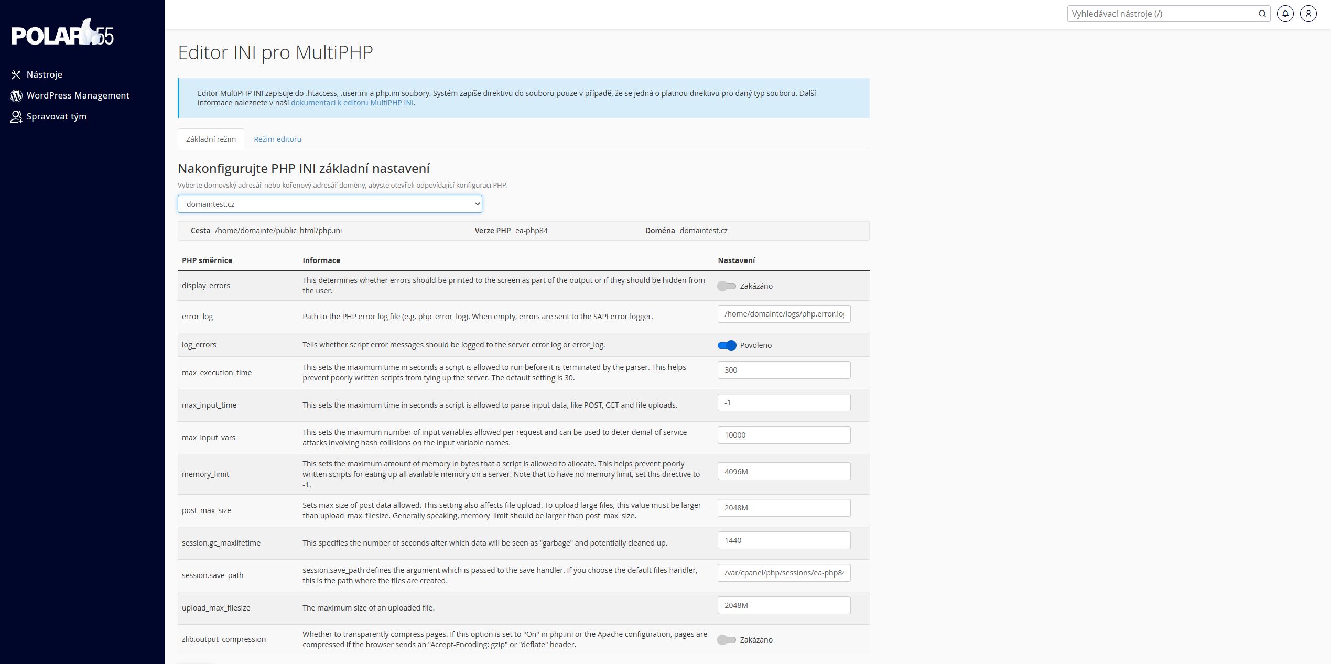Click the Editor INI pro MultiPHP heading
Viewport: 1331px width, 664px height.
pyautogui.click(x=276, y=53)
